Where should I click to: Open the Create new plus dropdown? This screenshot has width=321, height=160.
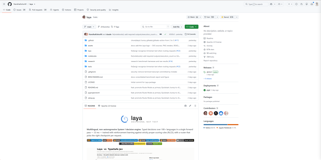[290, 4]
